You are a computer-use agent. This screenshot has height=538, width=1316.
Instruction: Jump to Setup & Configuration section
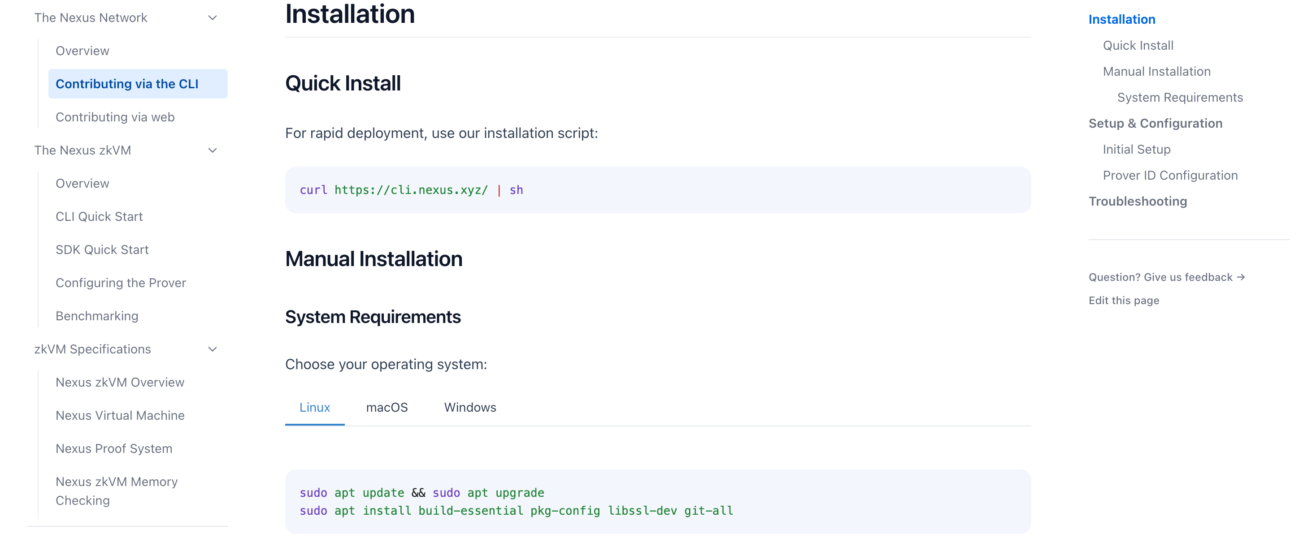pyautogui.click(x=1155, y=124)
